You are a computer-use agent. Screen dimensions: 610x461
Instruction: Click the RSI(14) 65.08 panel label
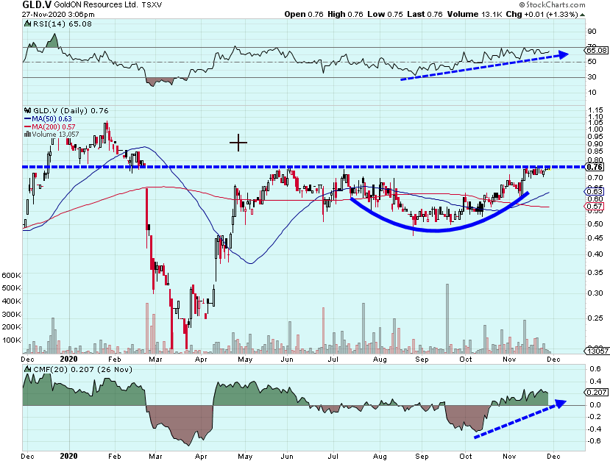point(62,24)
